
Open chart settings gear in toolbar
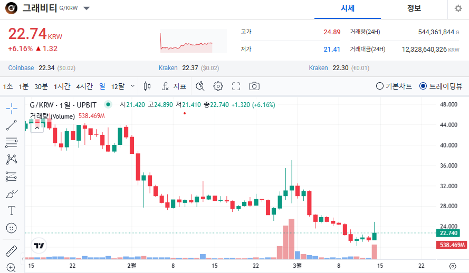coord(218,86)
